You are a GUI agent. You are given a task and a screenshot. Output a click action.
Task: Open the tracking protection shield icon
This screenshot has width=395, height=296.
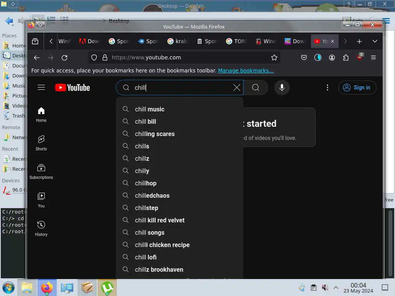tap(94, 58)
